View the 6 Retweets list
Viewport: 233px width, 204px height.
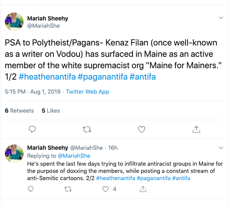point(19,111)
